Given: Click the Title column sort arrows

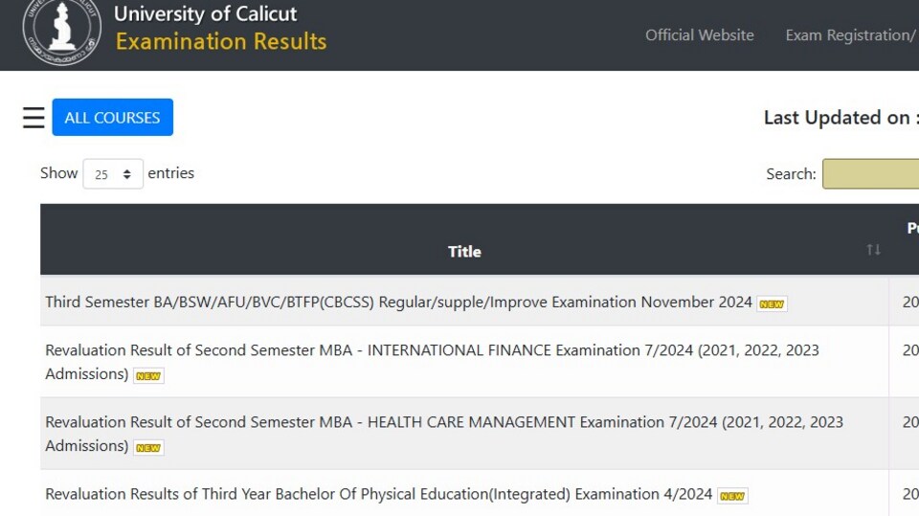Looking at the screenshot, I should tap(873, 250).
